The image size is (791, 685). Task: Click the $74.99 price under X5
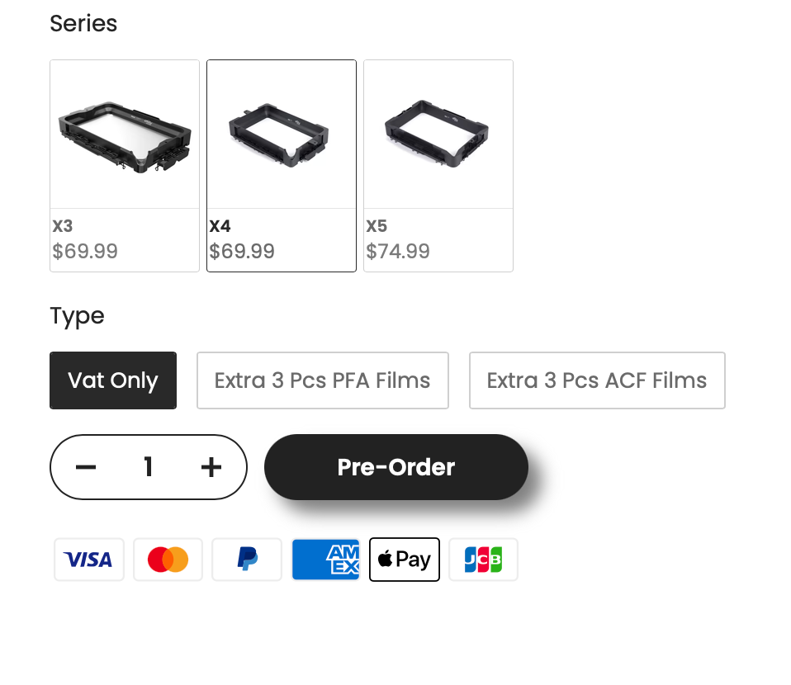[x=398, y=251]
